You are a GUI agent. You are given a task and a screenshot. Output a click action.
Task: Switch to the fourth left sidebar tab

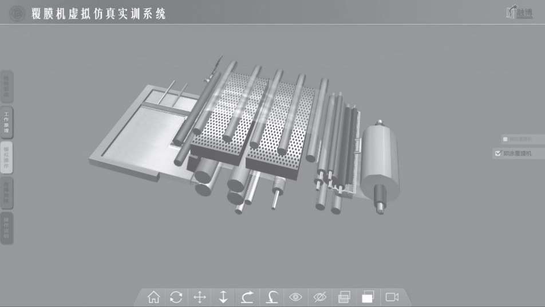(7, 193)
